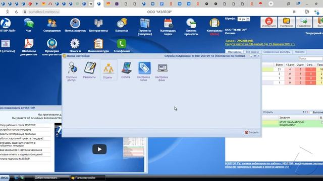Open Оплата in settings folder
This screenshot has height=181, width=323.
(x=126, y=70)
